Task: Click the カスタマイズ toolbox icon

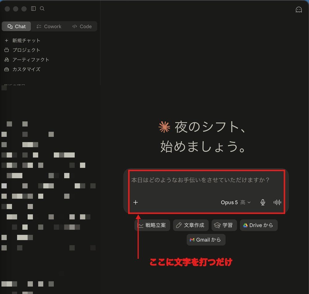Action: coord(6,69)
